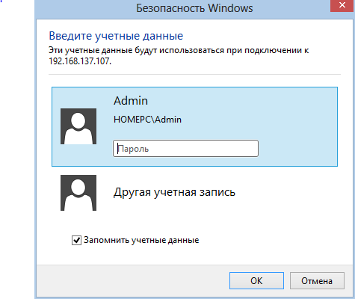This screenshot has height=299, width=355.
Task: Click the avatar beside Другая учетная запись
Action: point(78,193)
